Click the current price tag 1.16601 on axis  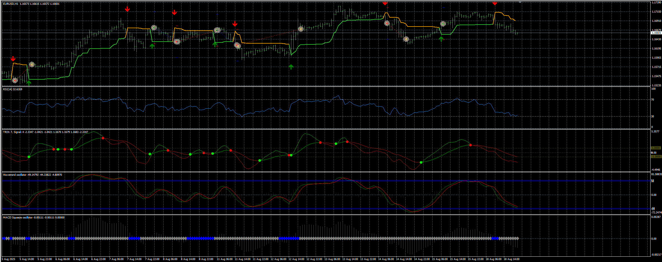656,33
